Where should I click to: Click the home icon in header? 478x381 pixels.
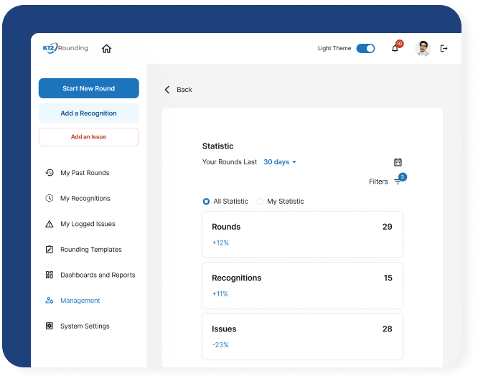[x=106, y=49]
